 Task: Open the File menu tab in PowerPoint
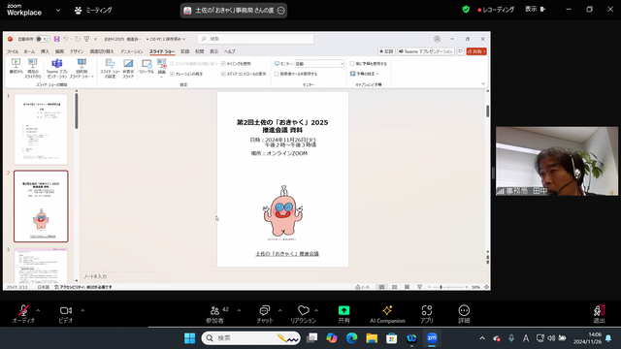tap(13, 51)
